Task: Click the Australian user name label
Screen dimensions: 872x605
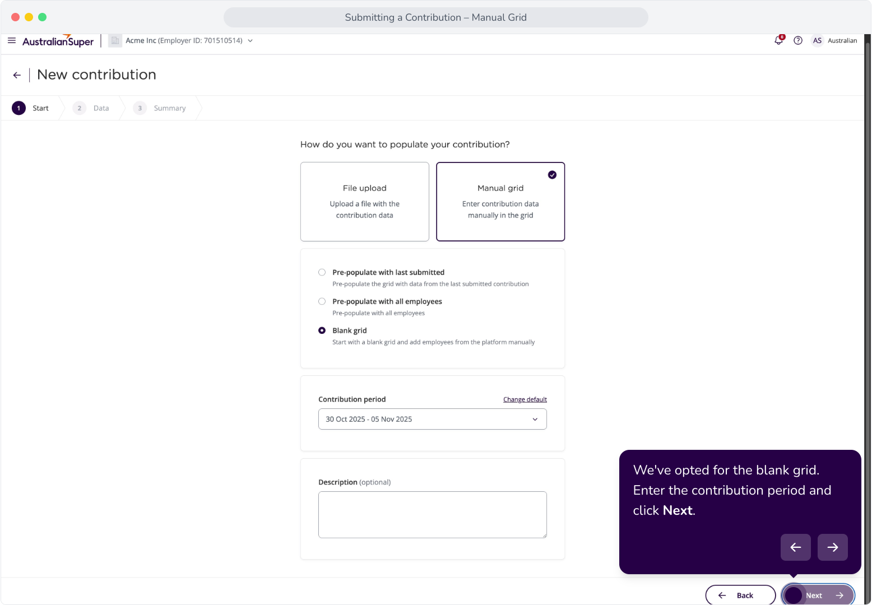Action: [842, 40]
